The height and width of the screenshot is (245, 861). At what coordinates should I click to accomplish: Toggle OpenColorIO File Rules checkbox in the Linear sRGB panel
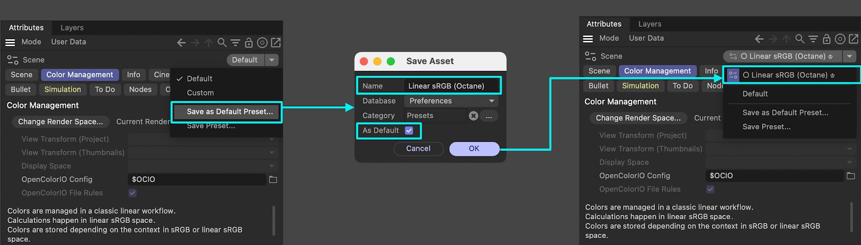710,189
